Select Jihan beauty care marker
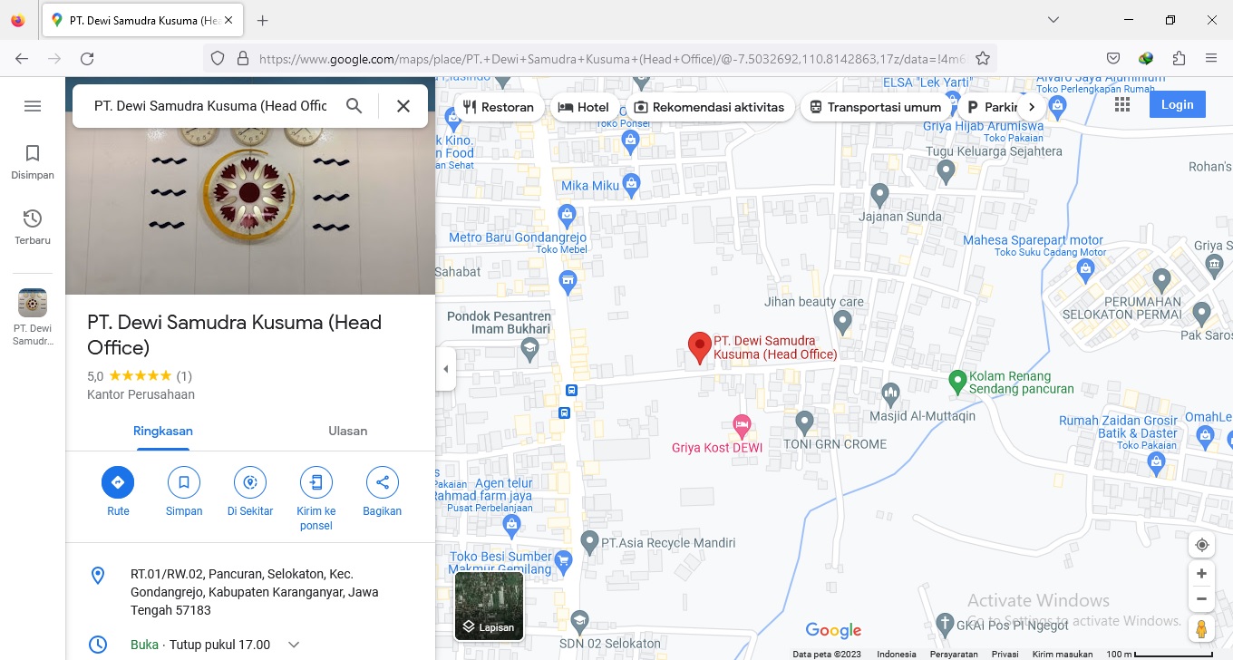This screenshot has height=660, width=1233. pyautogui.click(x=842, y=321)
